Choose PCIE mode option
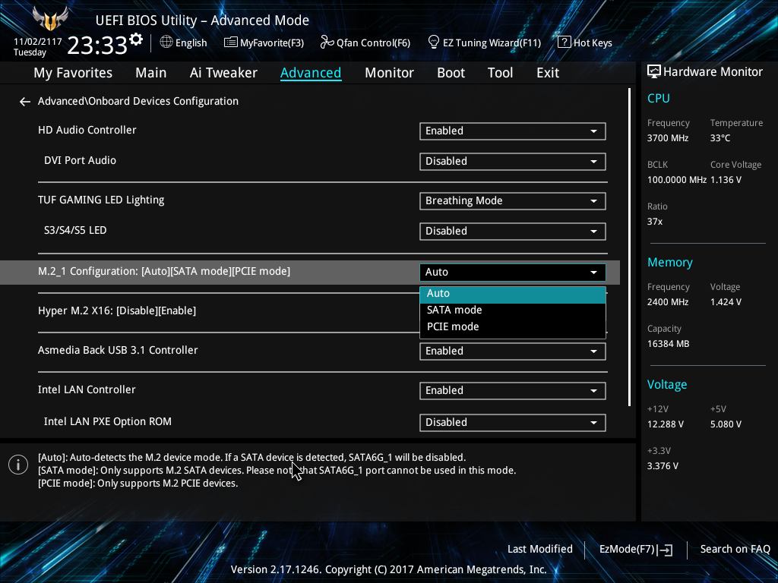 (x=513, y=326)
